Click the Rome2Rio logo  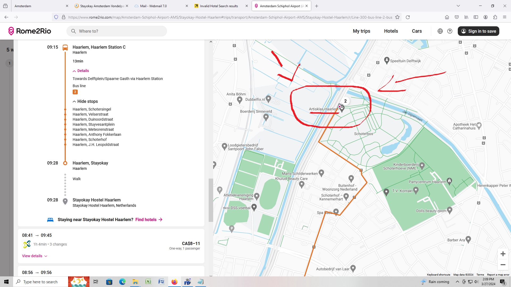(30, 31)
